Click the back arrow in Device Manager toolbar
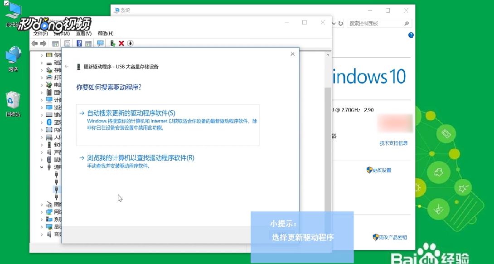 34,44
